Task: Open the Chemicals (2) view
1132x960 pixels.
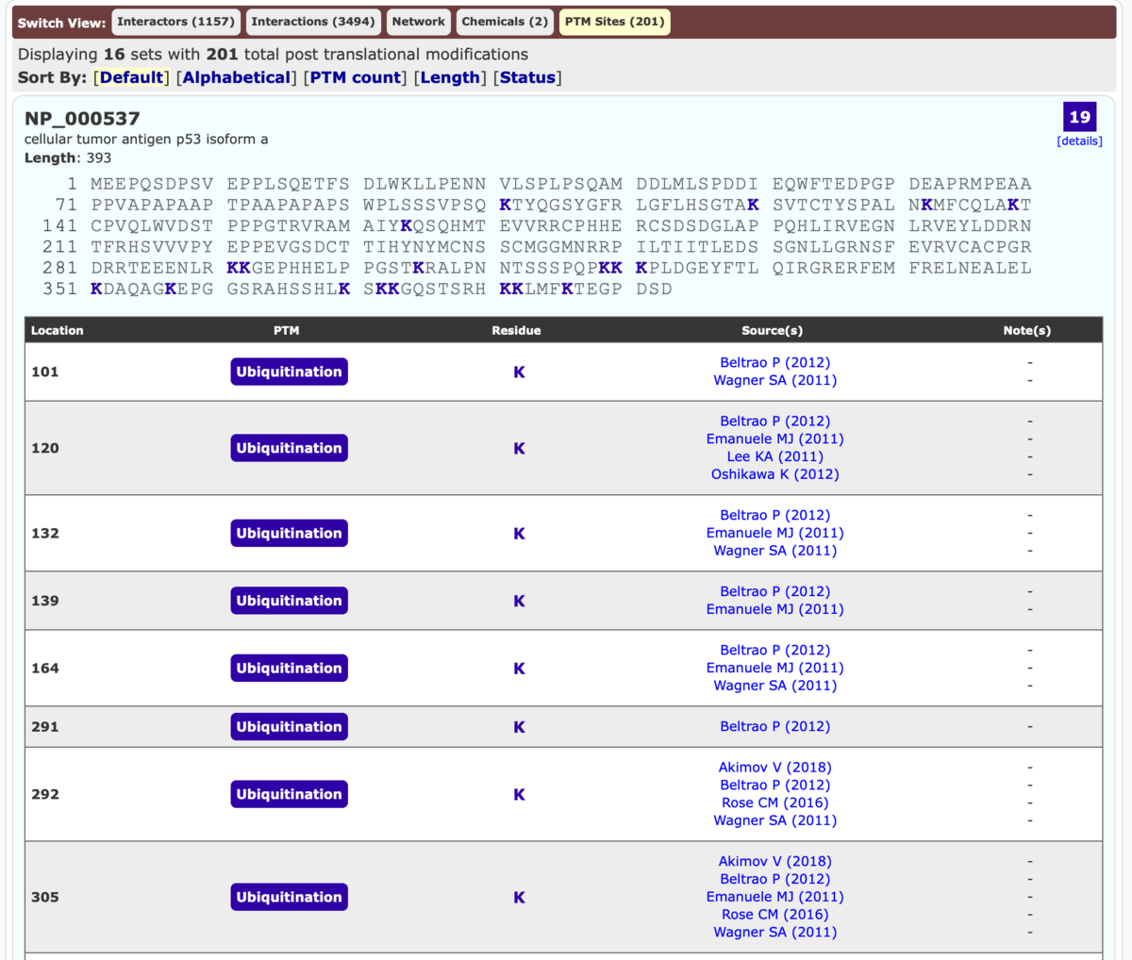Action: 505,22
